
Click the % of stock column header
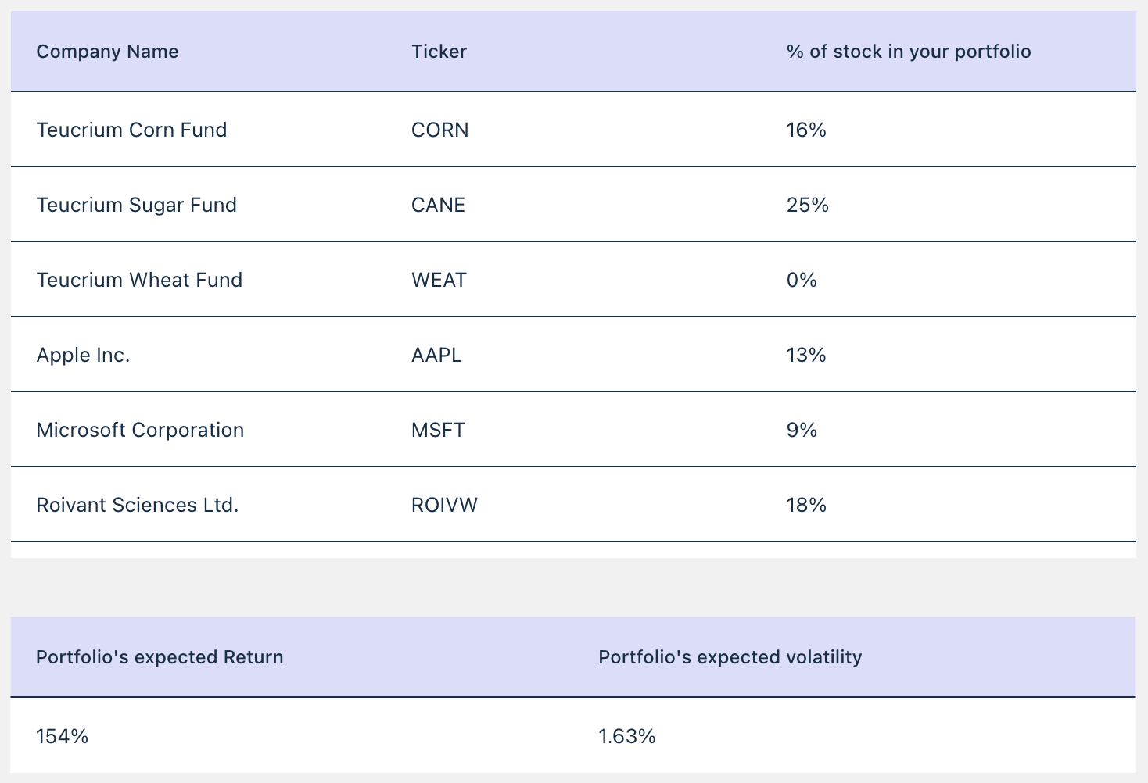click(909, 52)
